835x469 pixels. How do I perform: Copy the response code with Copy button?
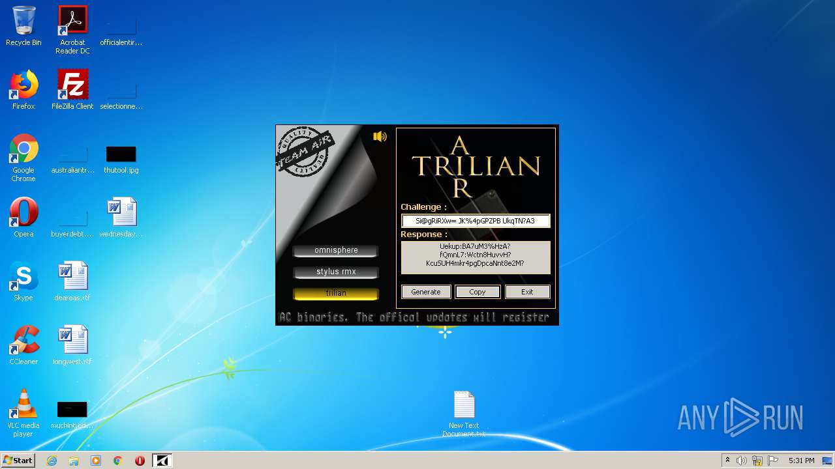[x=478, y=292]
